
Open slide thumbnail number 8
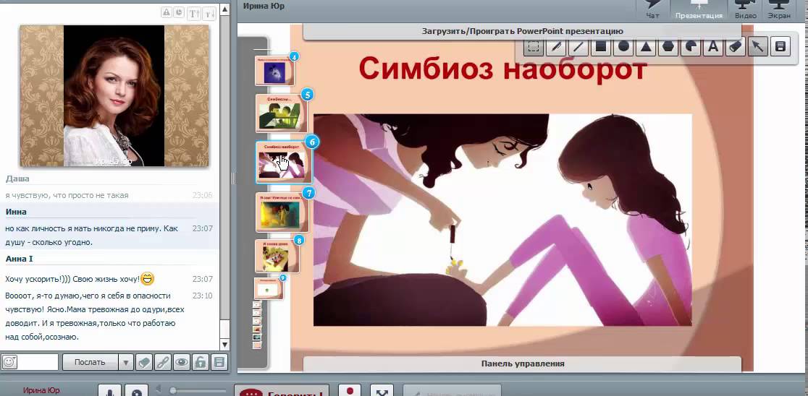[x=277, y=256]
